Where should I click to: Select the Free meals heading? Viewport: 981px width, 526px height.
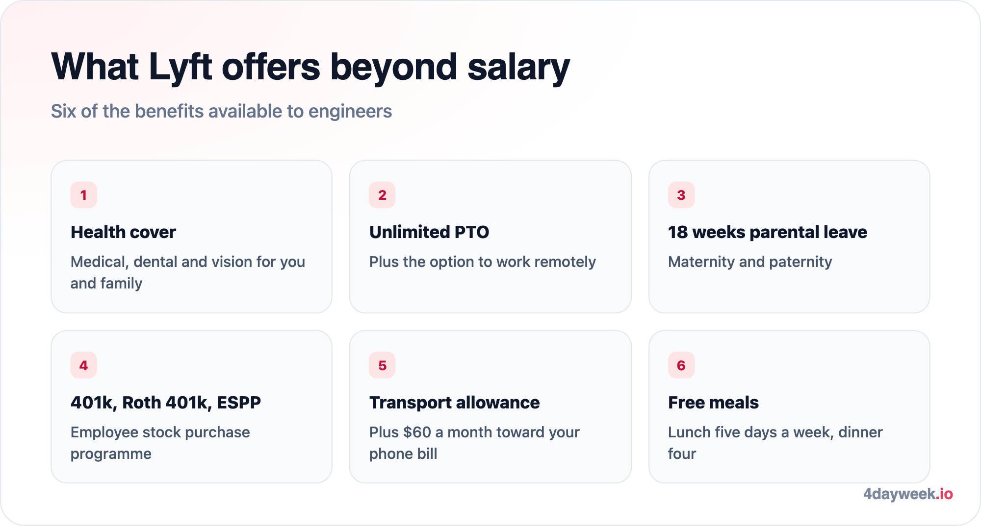(x=713, y=403)
